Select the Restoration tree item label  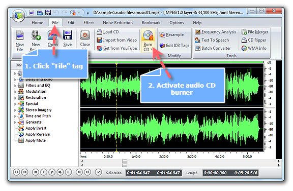tap(36, 98)
